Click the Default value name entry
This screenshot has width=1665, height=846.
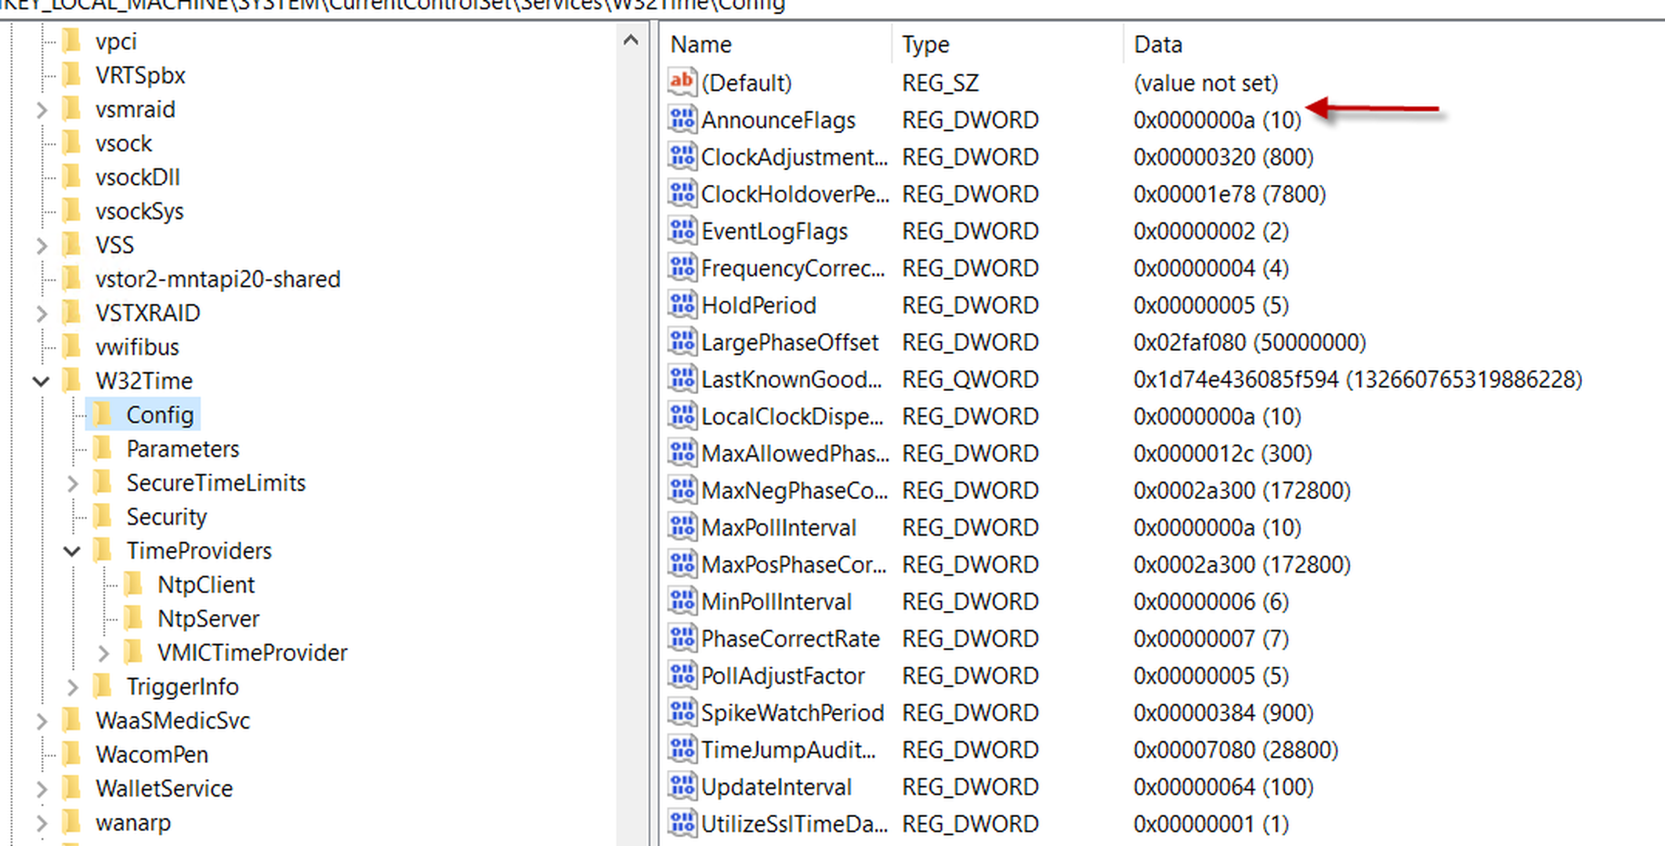click(746, 83)
